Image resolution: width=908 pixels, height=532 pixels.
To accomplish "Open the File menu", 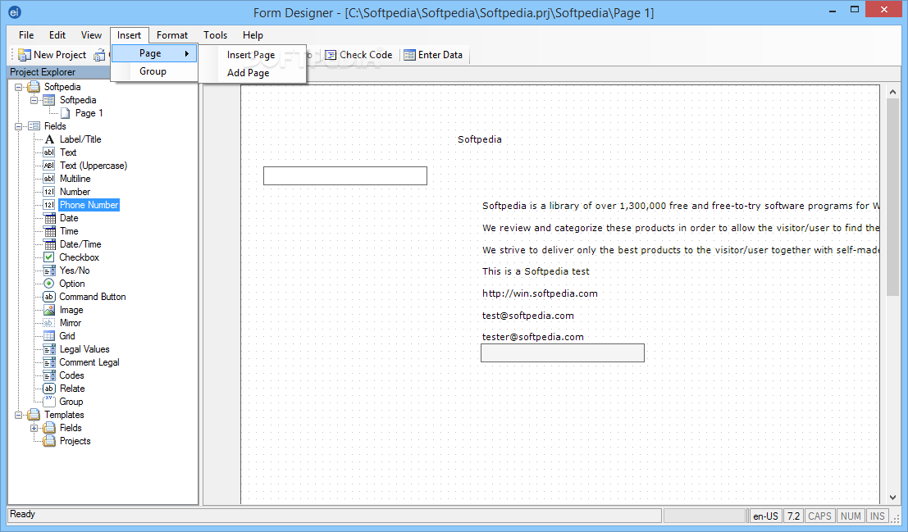I will click(x=26, y=35).
